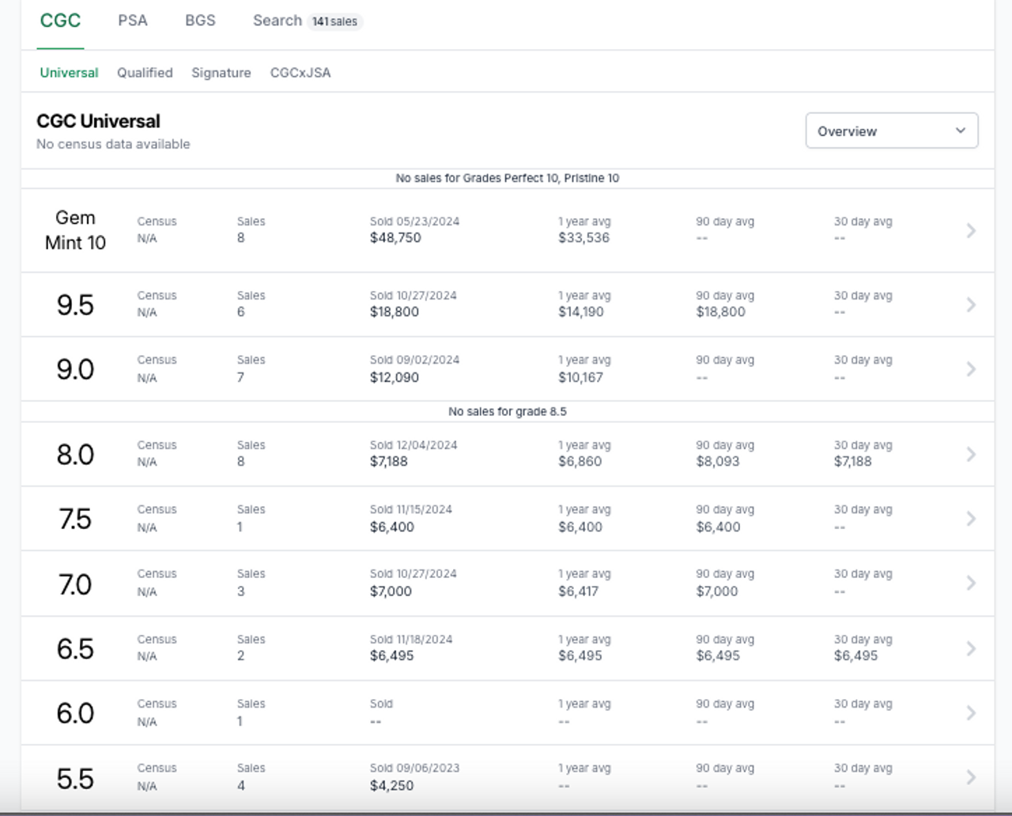The height and width of the screenshot is (816, 1012).
Task: Click the $6,860 one year average
Action: 580,461
